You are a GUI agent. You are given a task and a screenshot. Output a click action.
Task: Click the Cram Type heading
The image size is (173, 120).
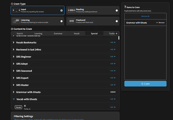point(18,4)
